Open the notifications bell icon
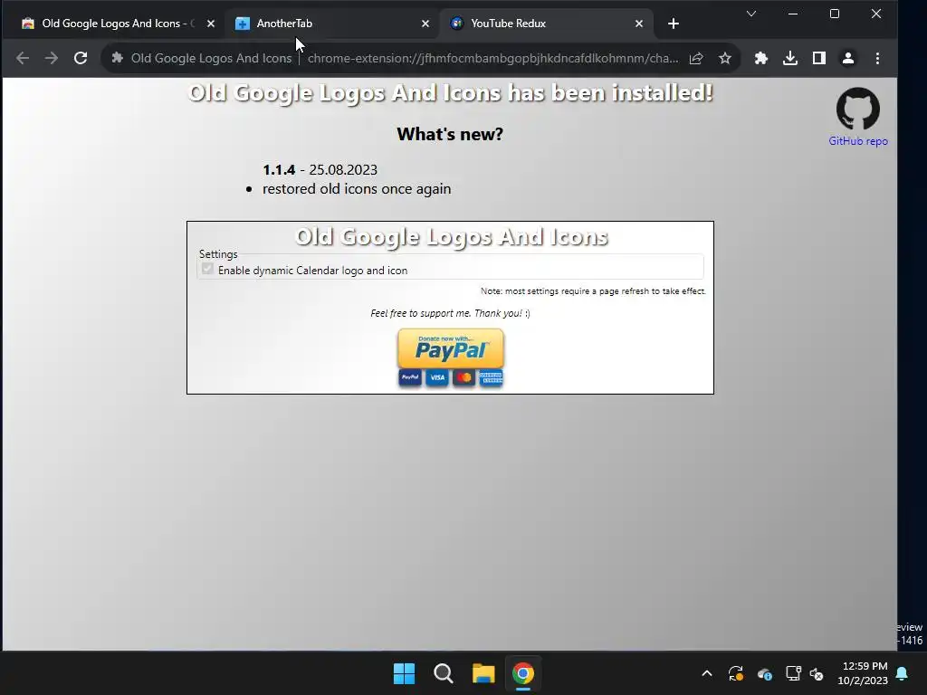The image size is (927, 695). [x=903, y=673]
